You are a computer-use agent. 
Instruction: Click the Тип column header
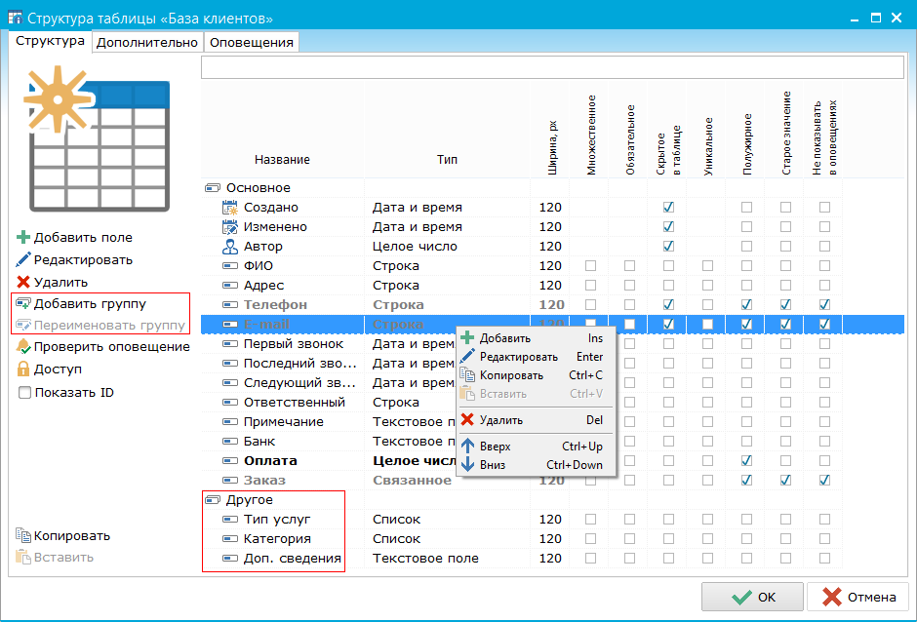[x=447, y=160]
